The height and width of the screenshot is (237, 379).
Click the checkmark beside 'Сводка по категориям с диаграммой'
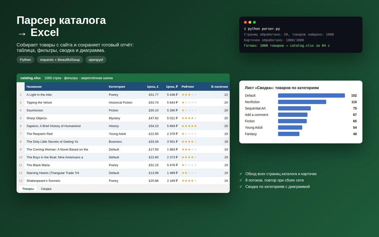[x=241, y=187]
